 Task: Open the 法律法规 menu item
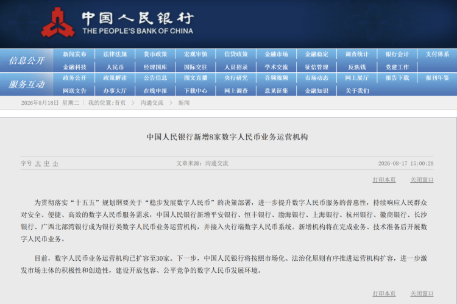coord(115,54)
